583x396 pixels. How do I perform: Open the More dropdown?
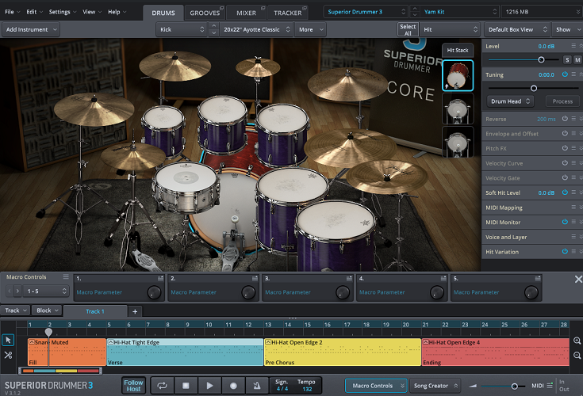point(310,29)
